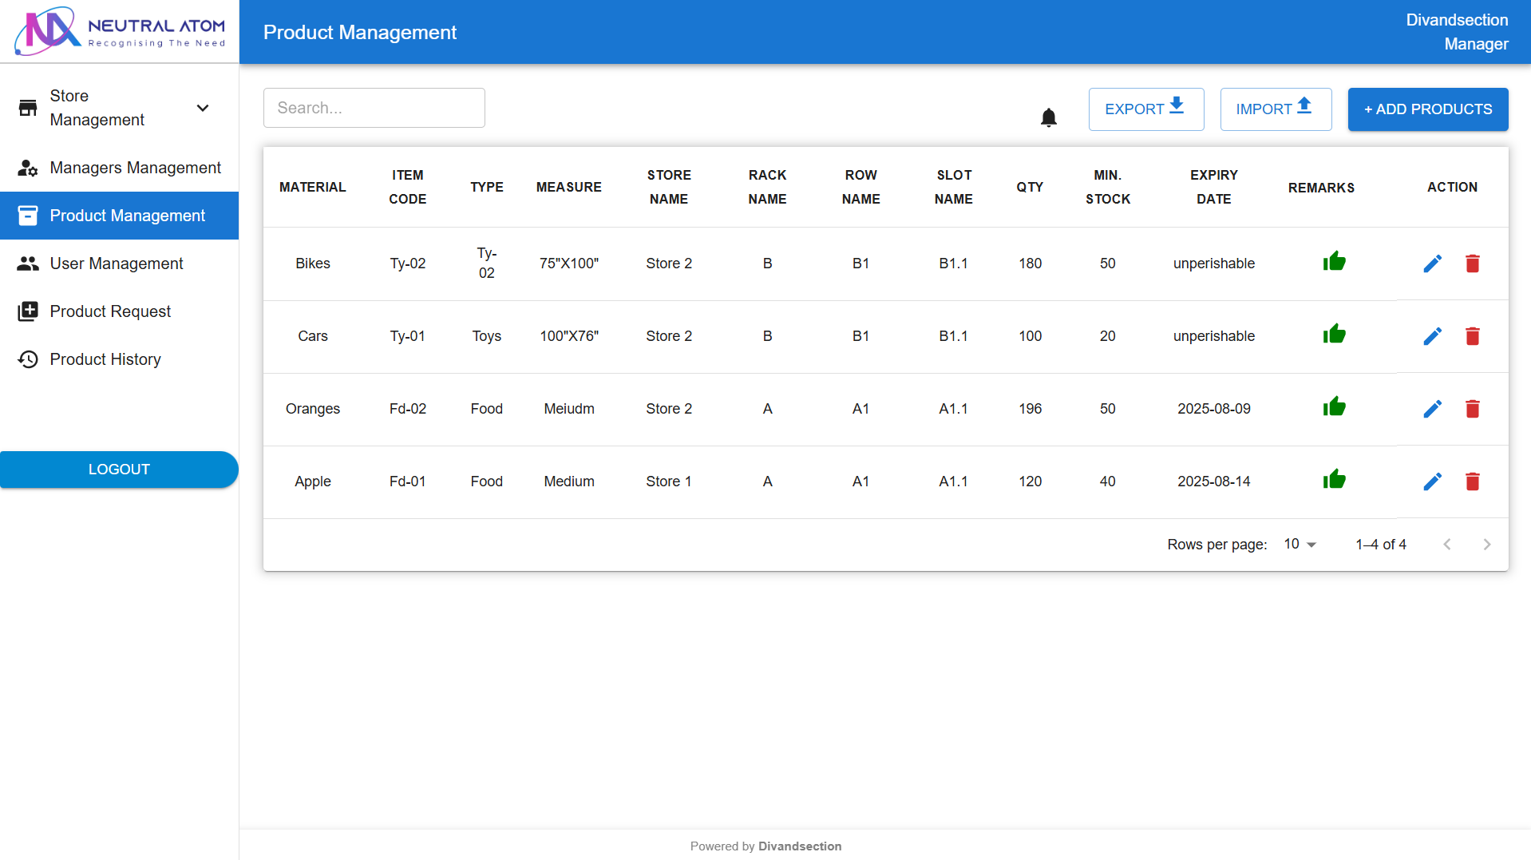Click the Export button
Viewport: 1531px width, 860px height.
click(1145, 109)
